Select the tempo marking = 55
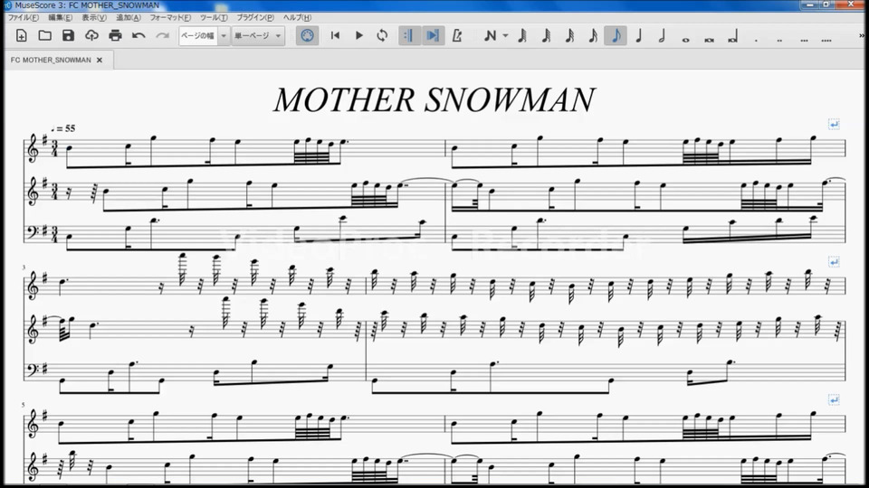This screenshot has width=869, height=488. click(63, 128)
